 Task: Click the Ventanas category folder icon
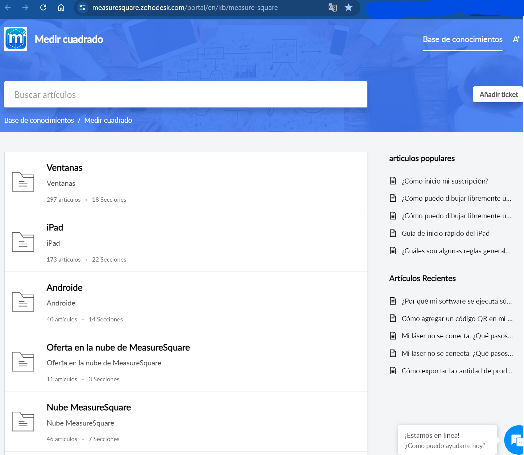pos(23,182)
